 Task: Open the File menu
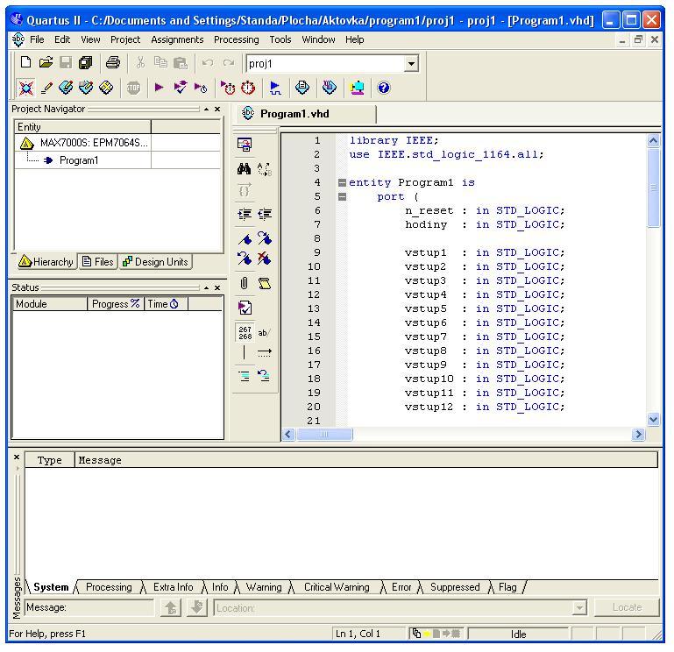(37, 39)
